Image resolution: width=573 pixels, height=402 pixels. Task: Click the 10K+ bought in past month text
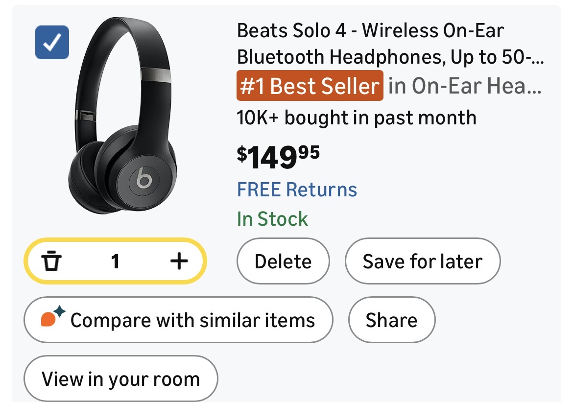(357, 118)
